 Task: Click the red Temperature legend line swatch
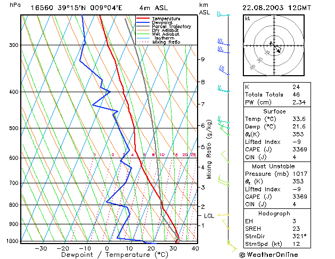click(x=143, y=18)
